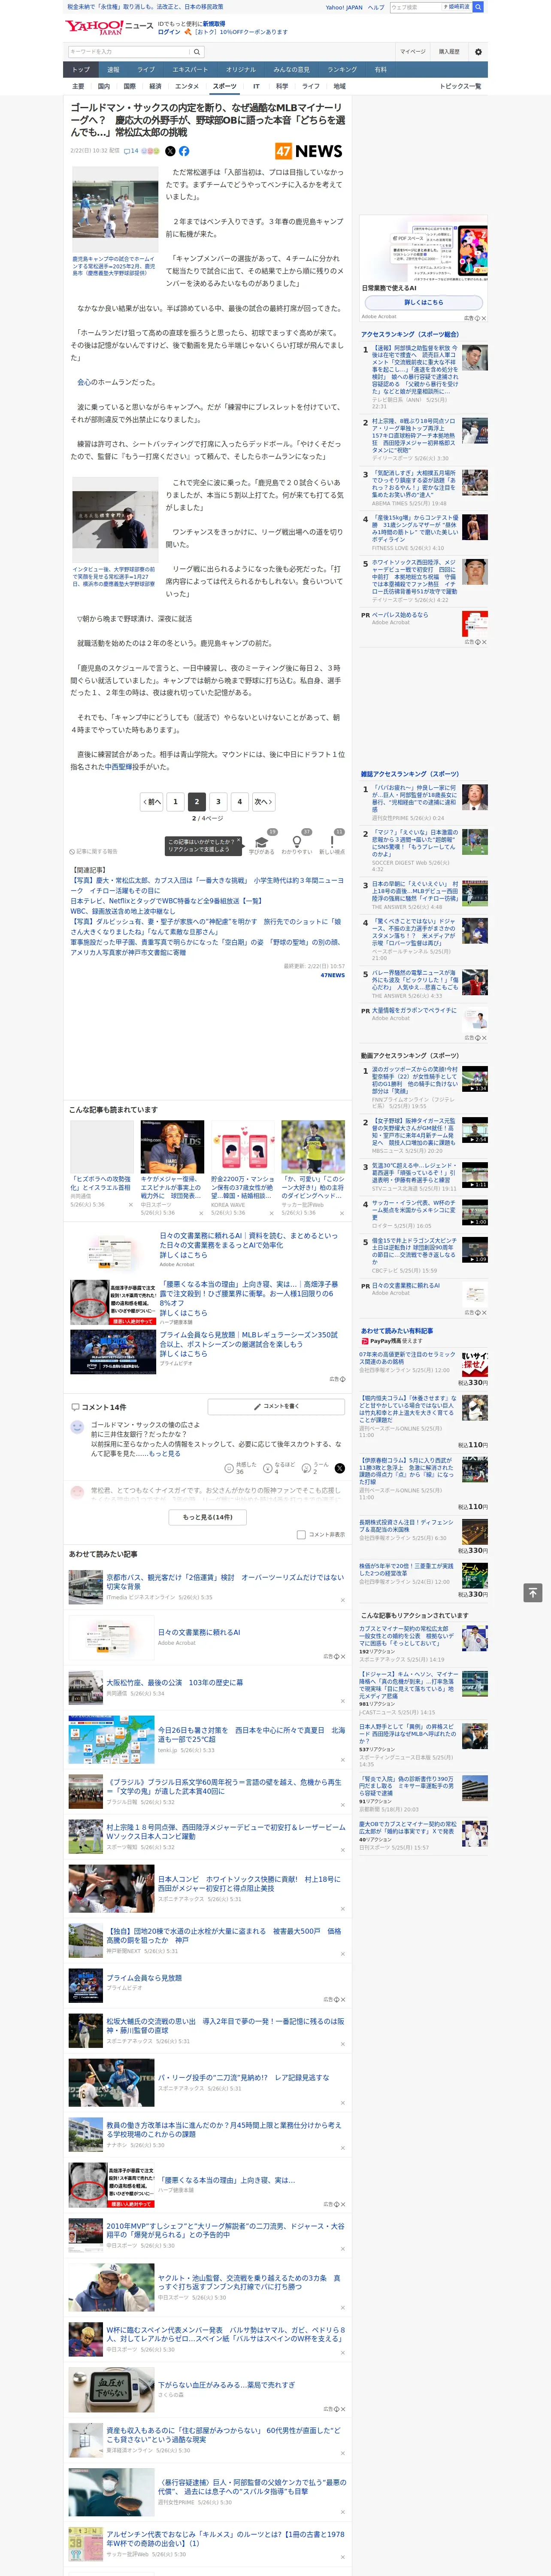Click the search magnifier beside the keyword field
551x2576 pixels.
(198, 51)
